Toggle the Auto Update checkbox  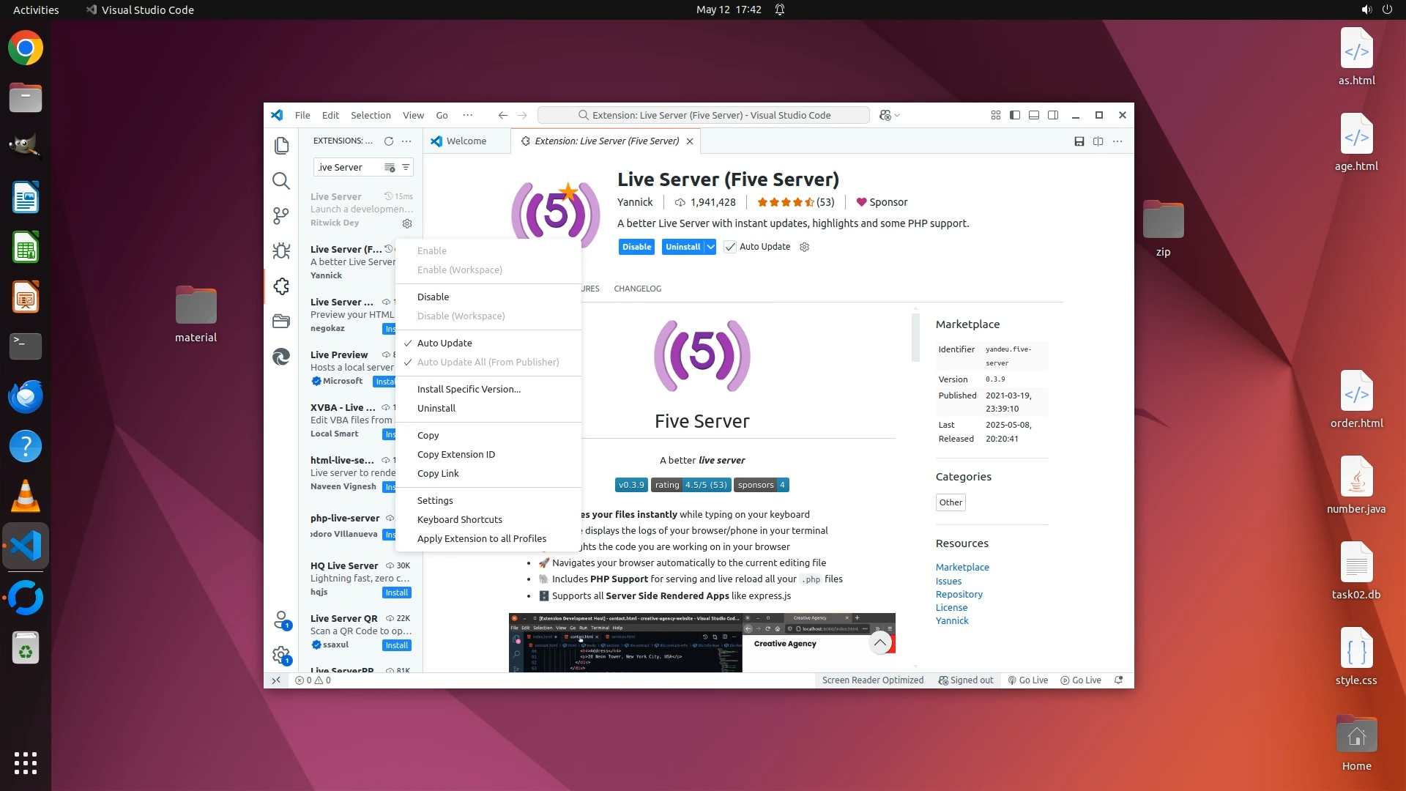coord(730,247)
